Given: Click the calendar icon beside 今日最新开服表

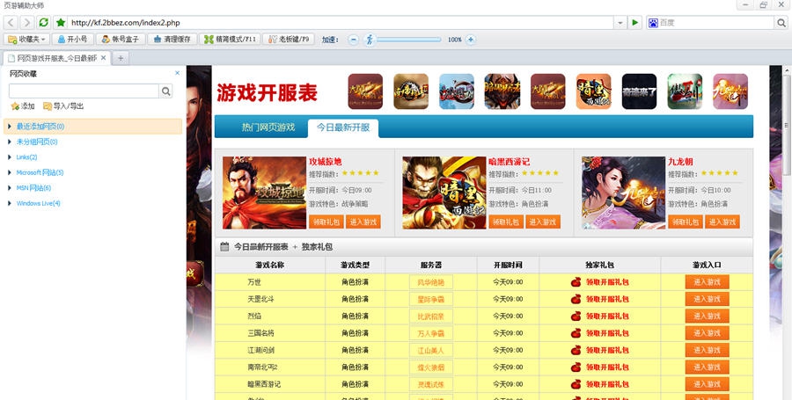Looking at the screenshot, I should pos(224,247).
